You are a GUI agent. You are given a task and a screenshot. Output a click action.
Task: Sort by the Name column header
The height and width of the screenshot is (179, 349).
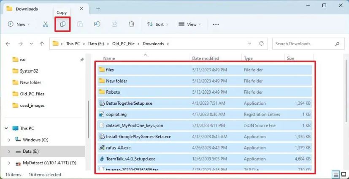pyautogui.click(x=109, y=58)
